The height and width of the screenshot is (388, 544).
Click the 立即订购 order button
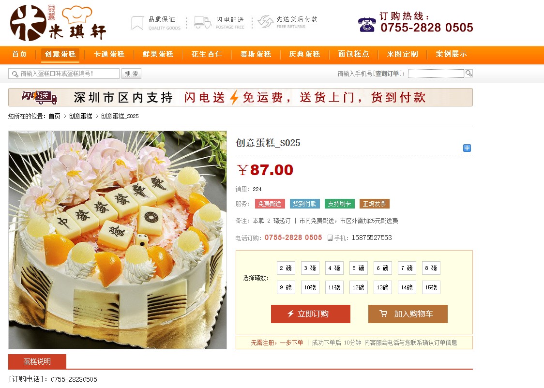pyautogui.click(x=311, y=314)
